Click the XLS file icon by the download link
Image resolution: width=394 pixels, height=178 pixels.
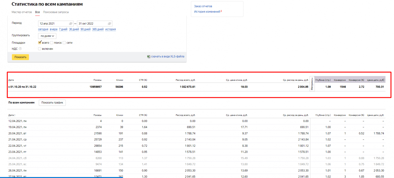pyautogui.click(x=149, y=57)
